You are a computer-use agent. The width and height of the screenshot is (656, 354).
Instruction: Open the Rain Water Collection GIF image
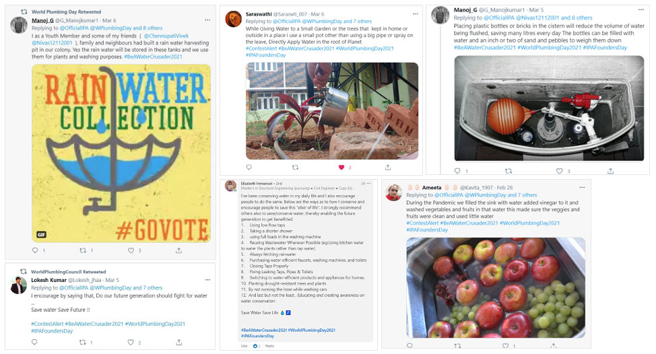coord(121,153)
